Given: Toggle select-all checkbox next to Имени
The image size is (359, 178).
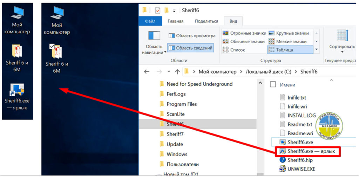Looking at the screenshot, I should [x=273, y=85].
